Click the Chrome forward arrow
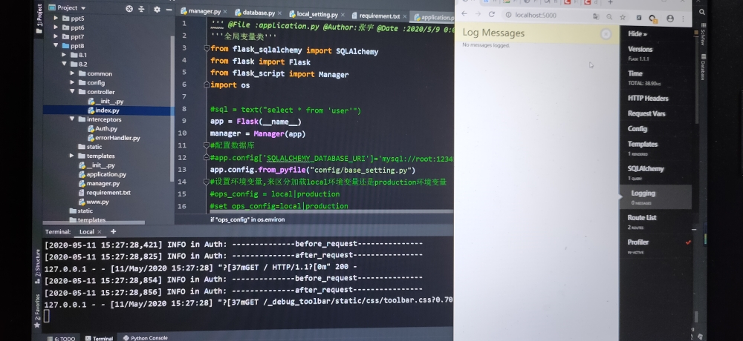This screenshot has width=743, height=341. [478, 15]
